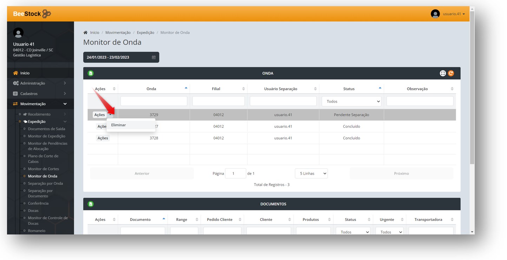Open the 5 Linhas page size dropdown
Screen dimensions: 507x260
[311, 174]
